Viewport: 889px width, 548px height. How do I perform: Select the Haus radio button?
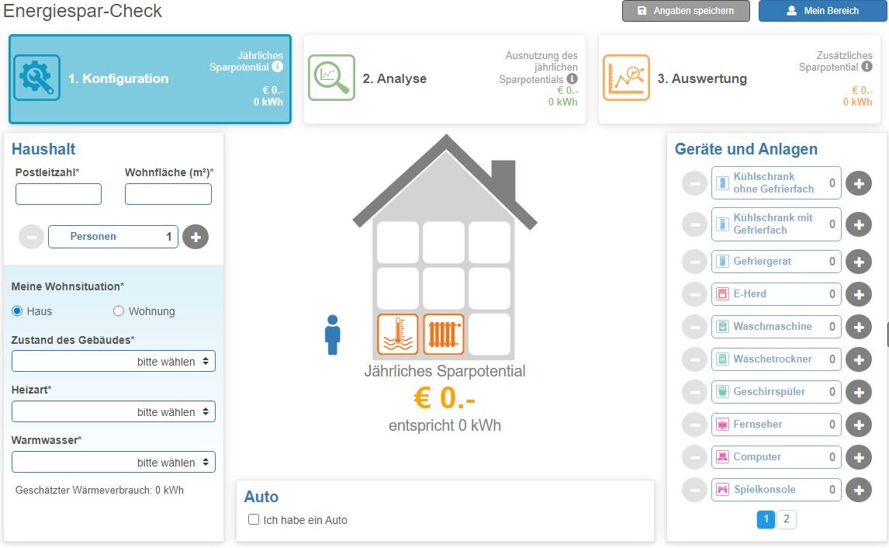[17, 311]
